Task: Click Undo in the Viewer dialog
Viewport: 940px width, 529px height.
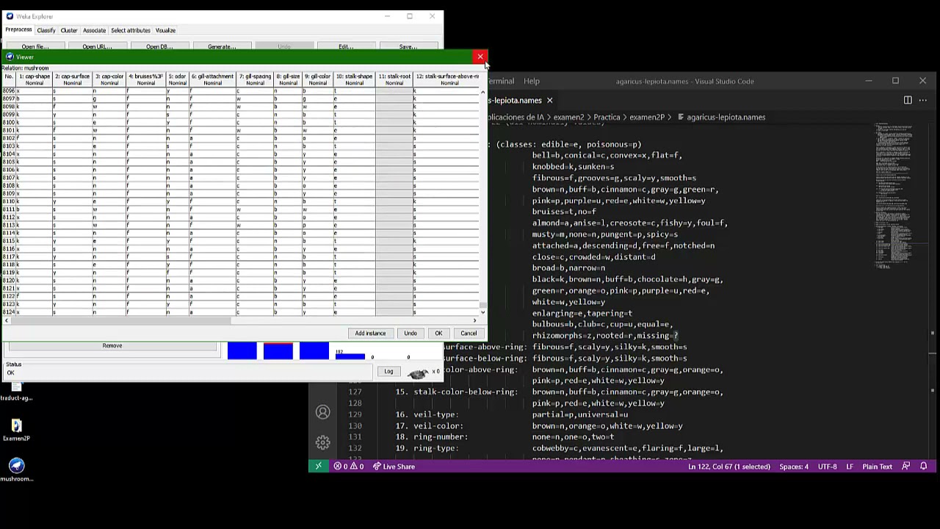Action: [410, 334]
